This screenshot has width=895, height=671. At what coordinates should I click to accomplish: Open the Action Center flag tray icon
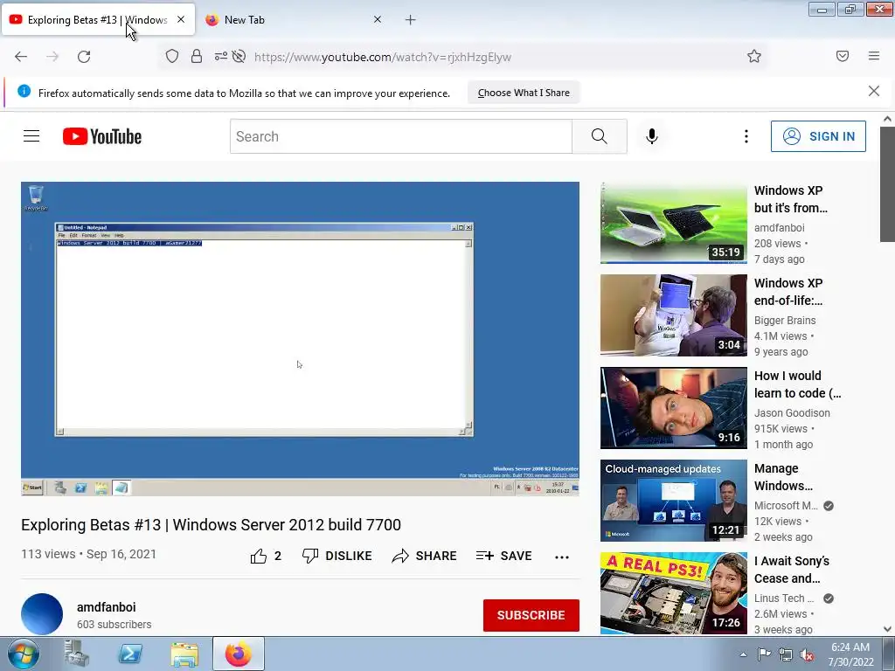(764, 654)
